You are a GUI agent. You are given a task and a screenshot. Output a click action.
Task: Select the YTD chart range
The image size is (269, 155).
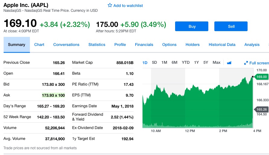coord(186,63)
